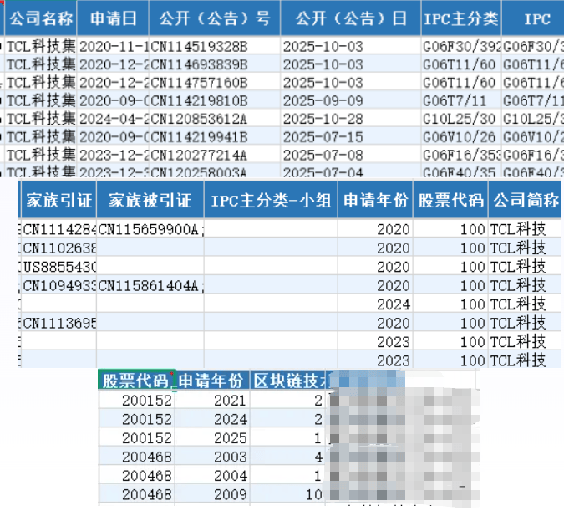Select the IPC主分类-小组 column header
Viewport: 564px width, 511px height.
(271, 200)
